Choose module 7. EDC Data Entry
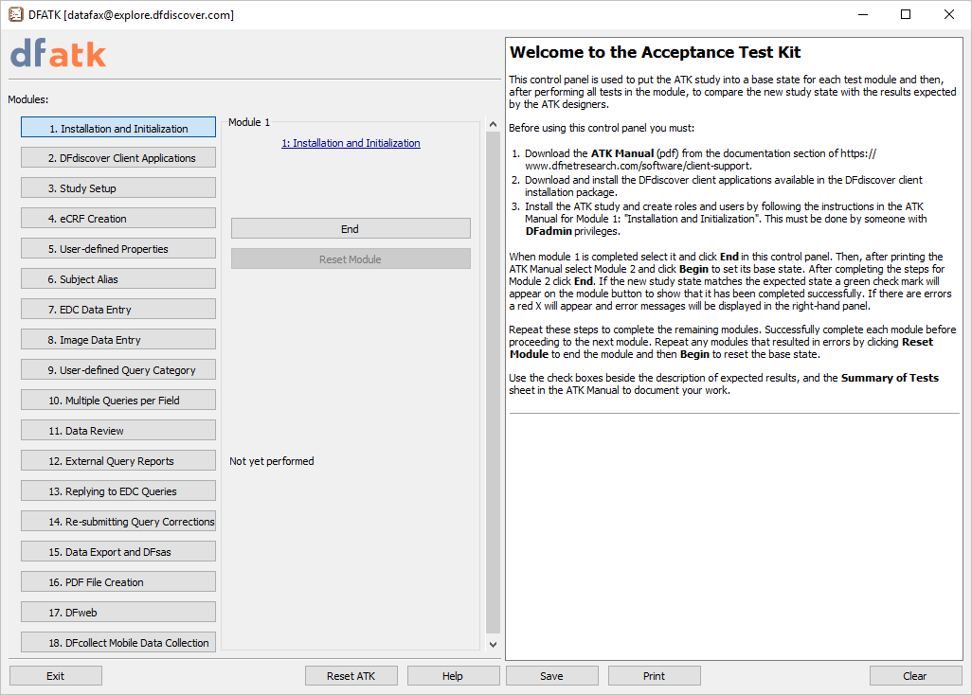Viewport: 972px width, 695px height. [x=118, y=310]
